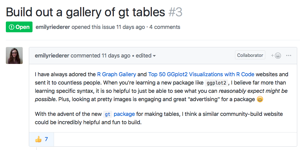Viewport: 300px width, 150px height.
Task: Follow the 'package' hyperlink
Action: tap(124, 114)
